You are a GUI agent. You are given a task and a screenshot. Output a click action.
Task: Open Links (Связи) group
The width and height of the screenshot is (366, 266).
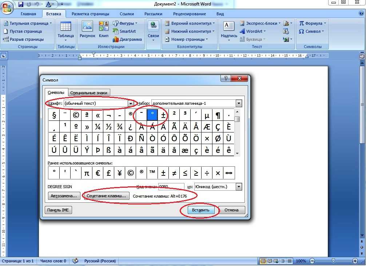[x=154, y=31]
